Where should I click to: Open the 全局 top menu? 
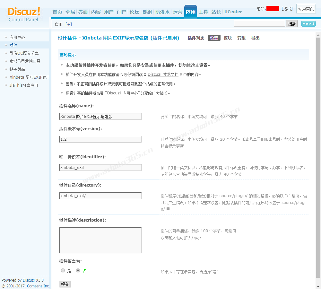70,12
